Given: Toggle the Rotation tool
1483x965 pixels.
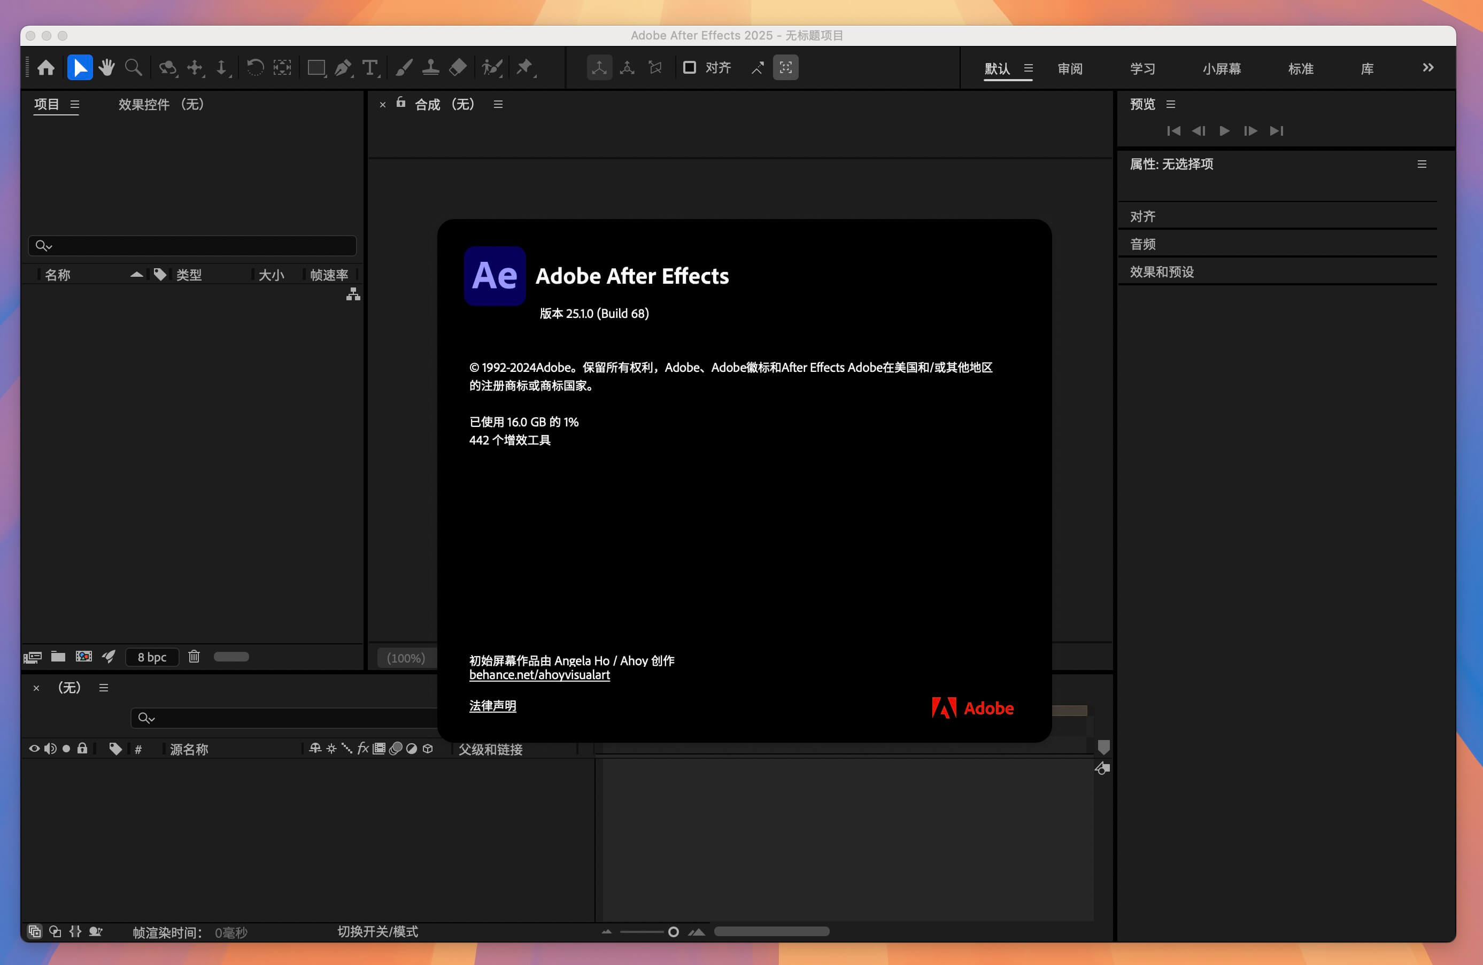Looking at the screenshot, I should coord(255,67).
